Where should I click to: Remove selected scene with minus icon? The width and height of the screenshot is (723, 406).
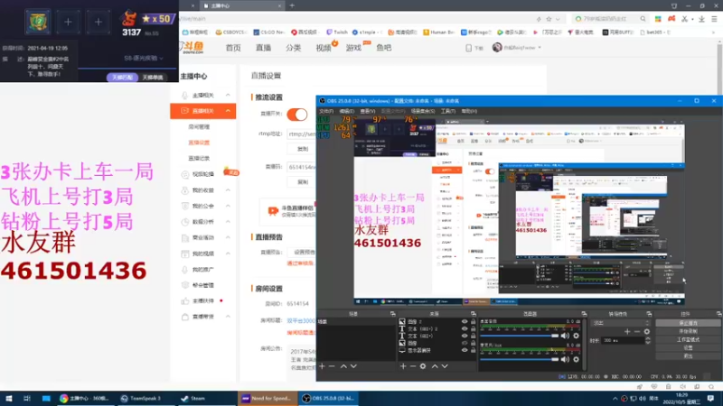(x=332, y=366)
